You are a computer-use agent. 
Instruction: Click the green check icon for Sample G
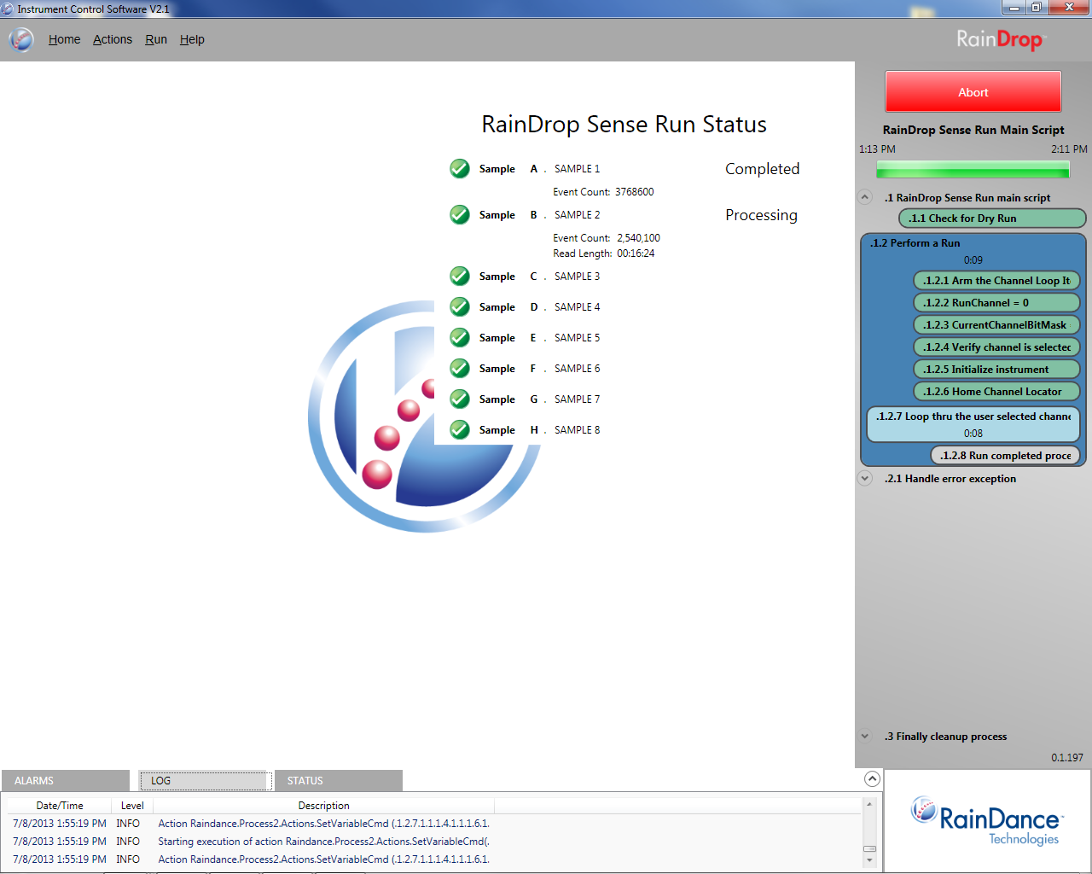pyautogui.click(x=460, y=399)
